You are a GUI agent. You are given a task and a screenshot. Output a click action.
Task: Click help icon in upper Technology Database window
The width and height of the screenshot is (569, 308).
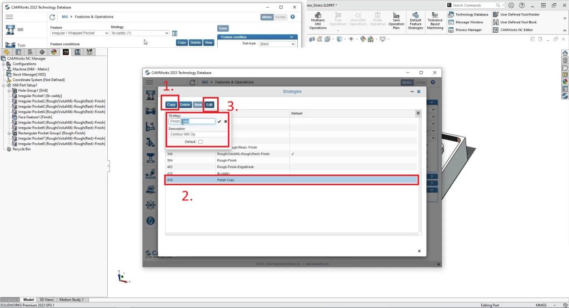coord(292,17)
